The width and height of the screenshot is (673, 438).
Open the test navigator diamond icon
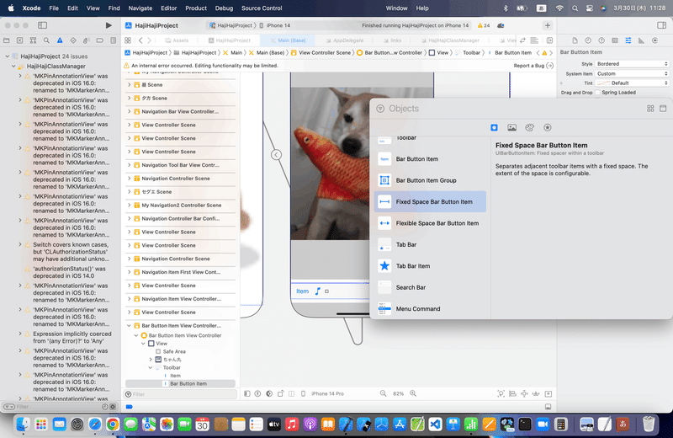click(73, 40)
